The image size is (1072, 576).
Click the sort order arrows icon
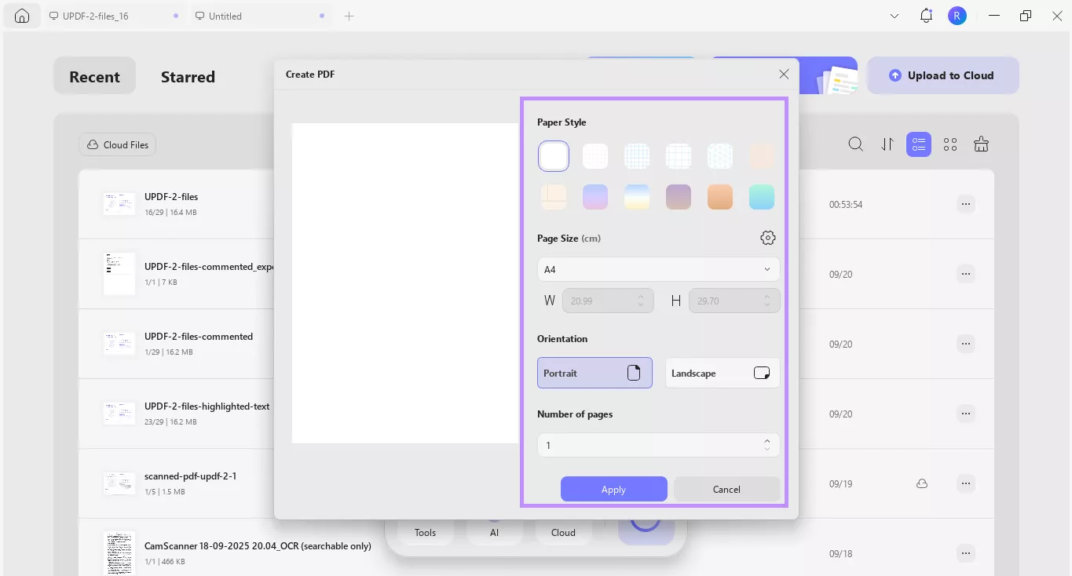point(887,144)
